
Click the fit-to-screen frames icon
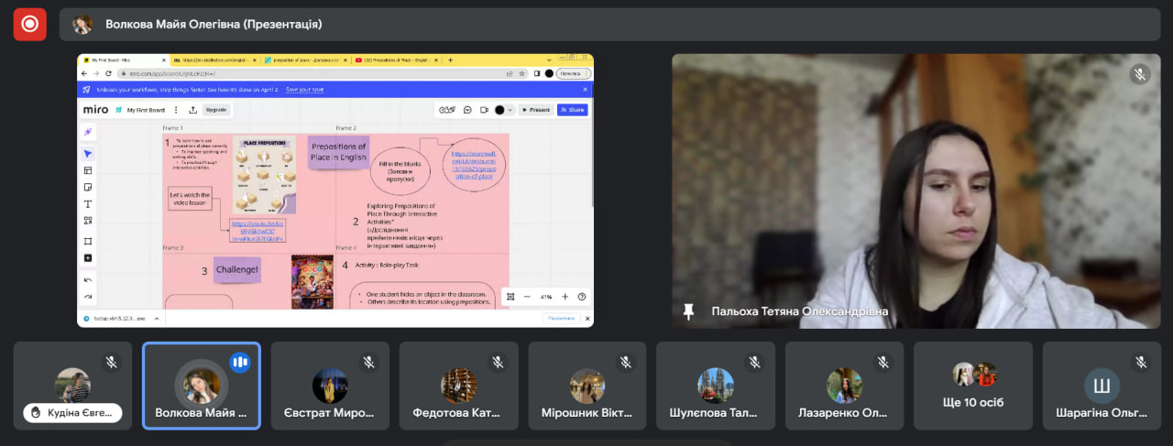510,297
